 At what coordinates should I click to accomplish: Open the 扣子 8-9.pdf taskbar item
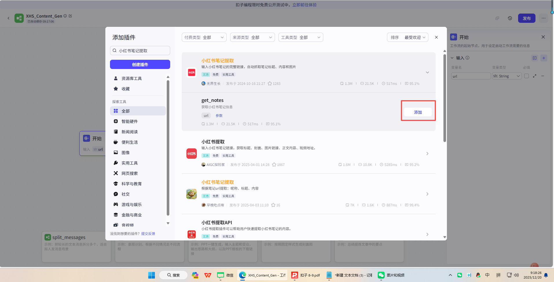point(306,275)
